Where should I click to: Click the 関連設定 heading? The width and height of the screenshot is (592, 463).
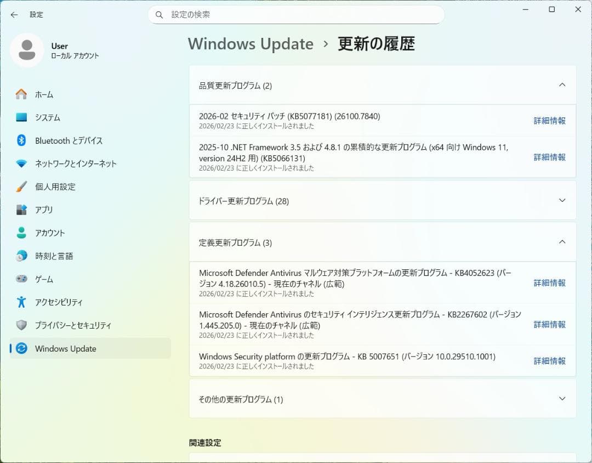point(205,443)
